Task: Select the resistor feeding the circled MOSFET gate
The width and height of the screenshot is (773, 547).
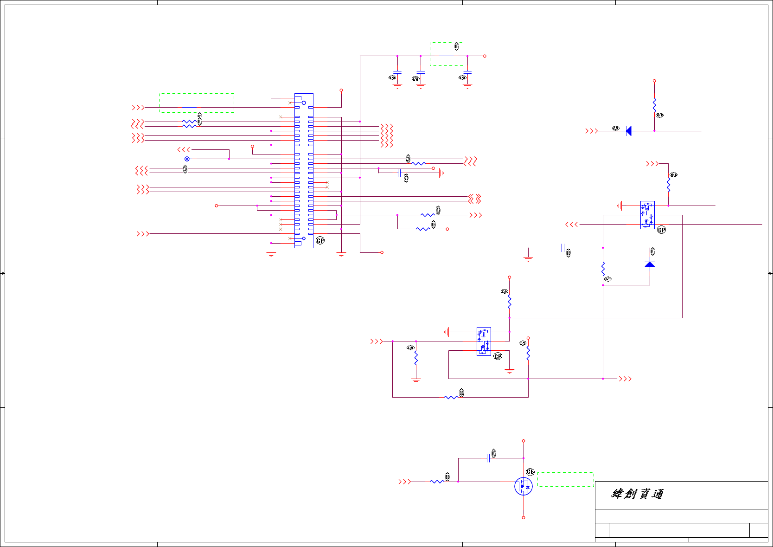Action: pos(437,482)
